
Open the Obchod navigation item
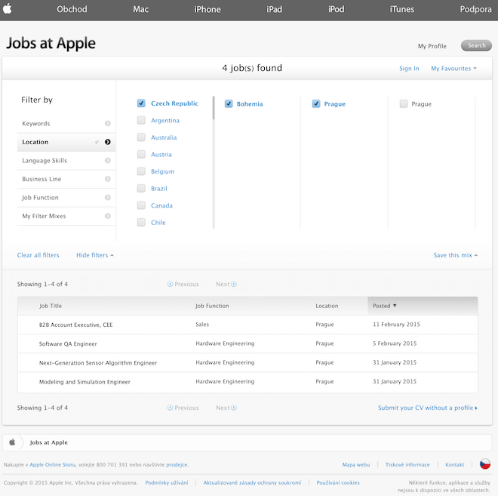[72, 9]
